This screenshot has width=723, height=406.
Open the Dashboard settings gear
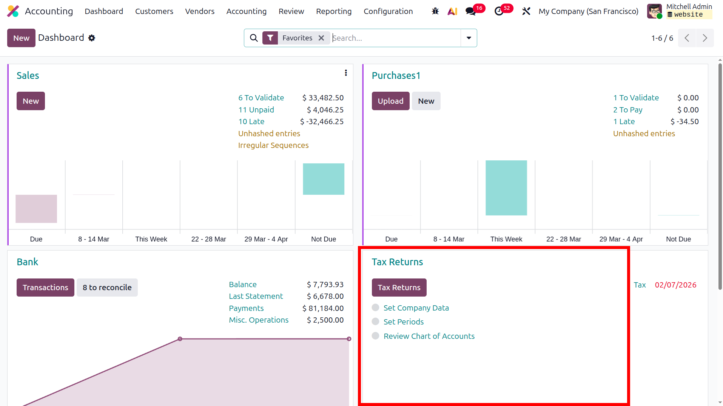point(92,38)
